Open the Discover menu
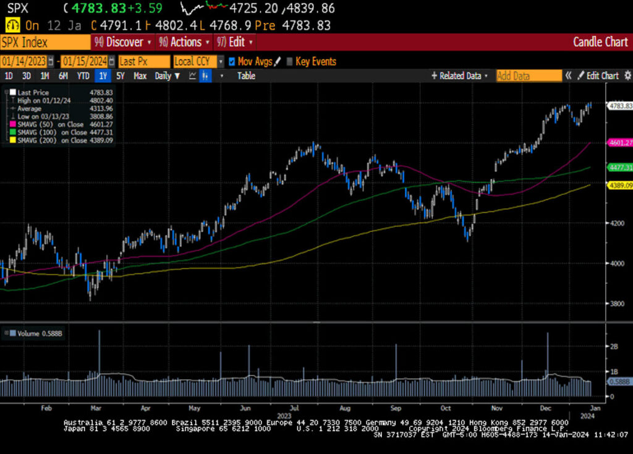This screenshot has height=454, width=633. pyautogui.click(x=122, y=43)
